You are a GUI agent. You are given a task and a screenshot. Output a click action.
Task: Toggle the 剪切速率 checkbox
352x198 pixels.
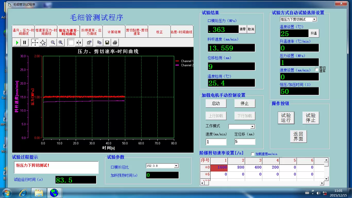pyautogui.click(x=317, y=70)
